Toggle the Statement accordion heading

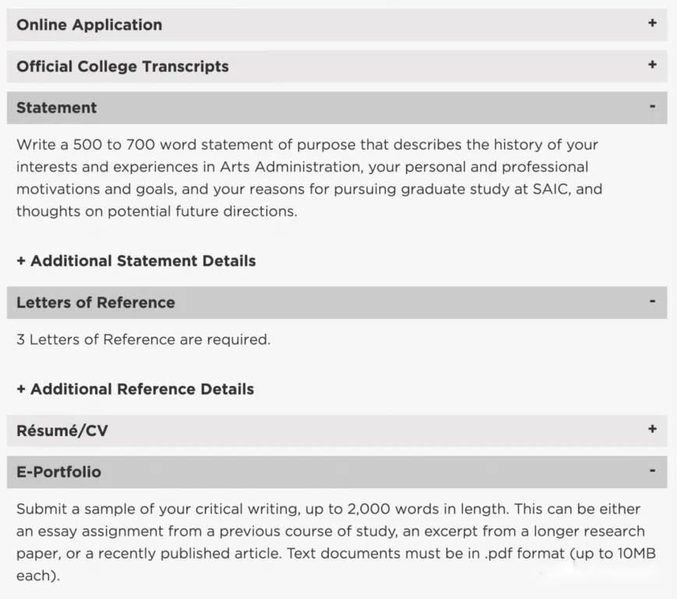(57, 108)
